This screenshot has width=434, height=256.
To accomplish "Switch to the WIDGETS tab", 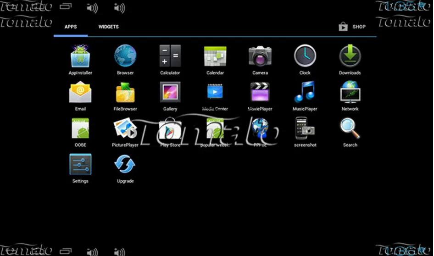I will [108, 27].
